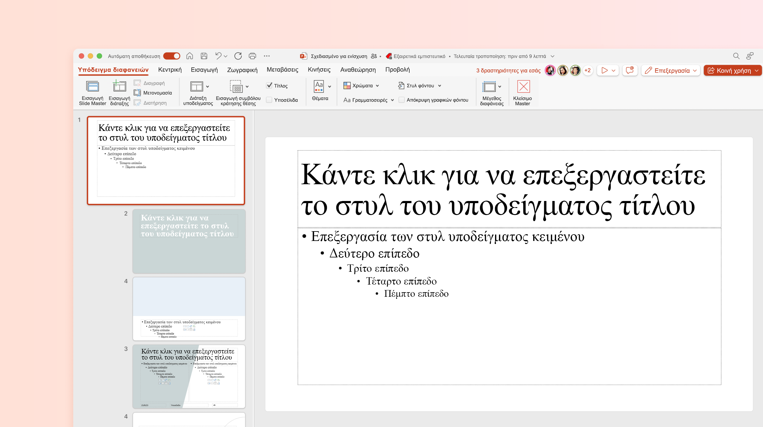The width and height of the screenshot is (763, 427).
Task: Switch to the Ζωγραφική tab
Action: [242, 70]
